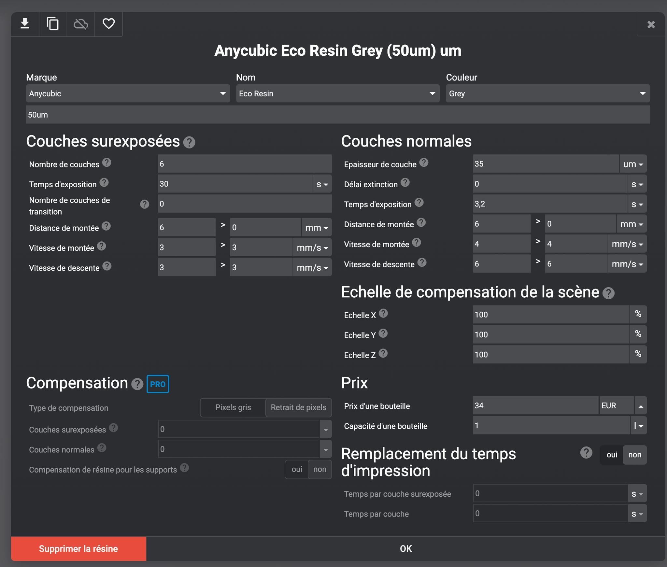
Task: Open seconds unit dropdown for Délai extinction
Action: tap(637, 184)
